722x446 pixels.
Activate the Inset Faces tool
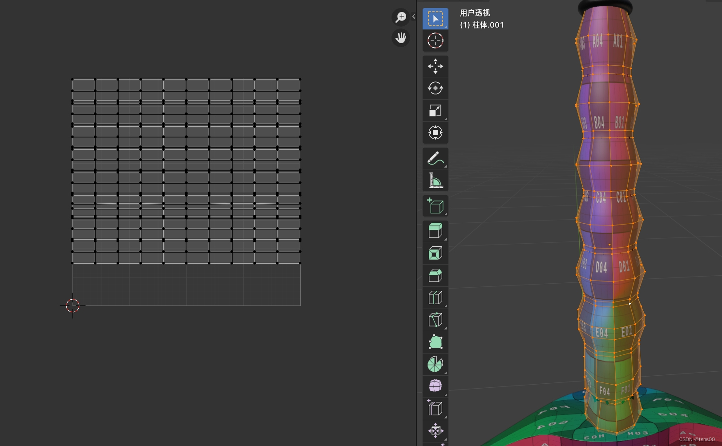click(435, 253)
